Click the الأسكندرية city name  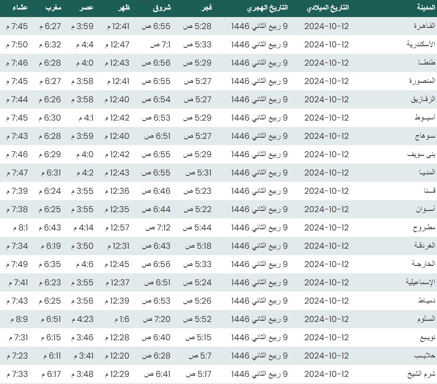(x=421, y=45)
